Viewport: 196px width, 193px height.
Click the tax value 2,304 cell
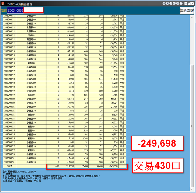pos(96,138)
